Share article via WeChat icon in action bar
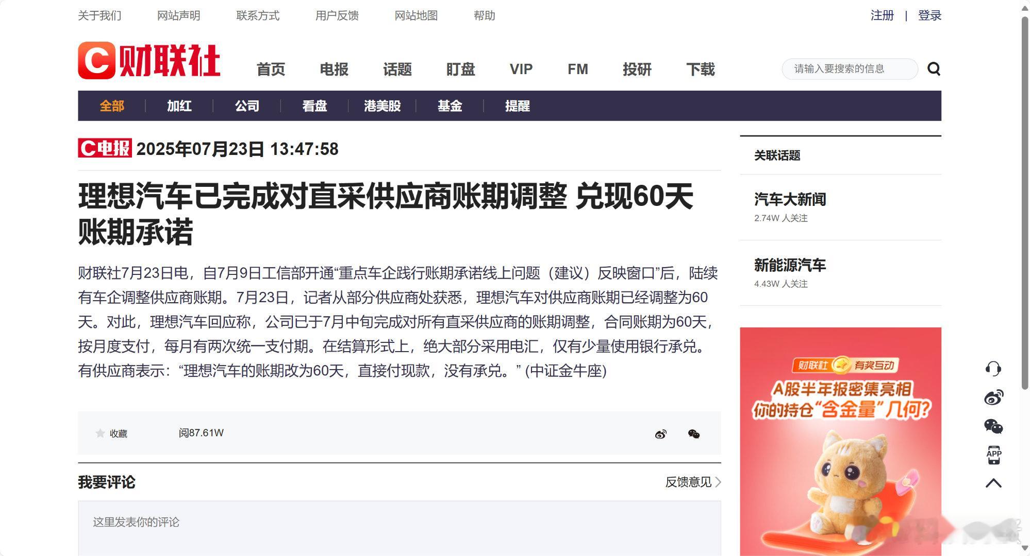1030x556 pixels. (694, 434)
